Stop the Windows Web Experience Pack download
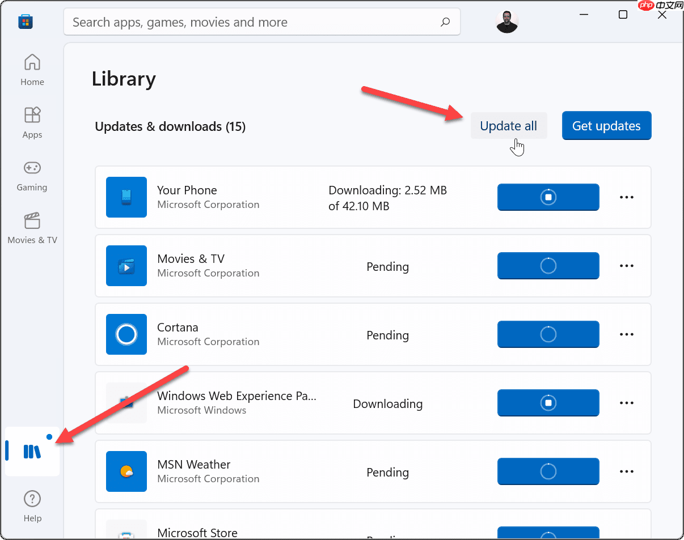The height and width of the screenshot is (540, 684). tap(548, 403)
